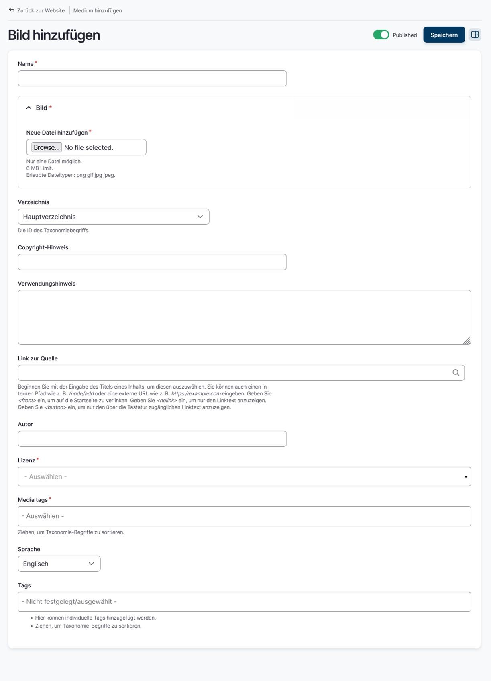Viewport: 491px width, 681px height.
Task: Open the Media tags selector
Action: tap(244, 516)
